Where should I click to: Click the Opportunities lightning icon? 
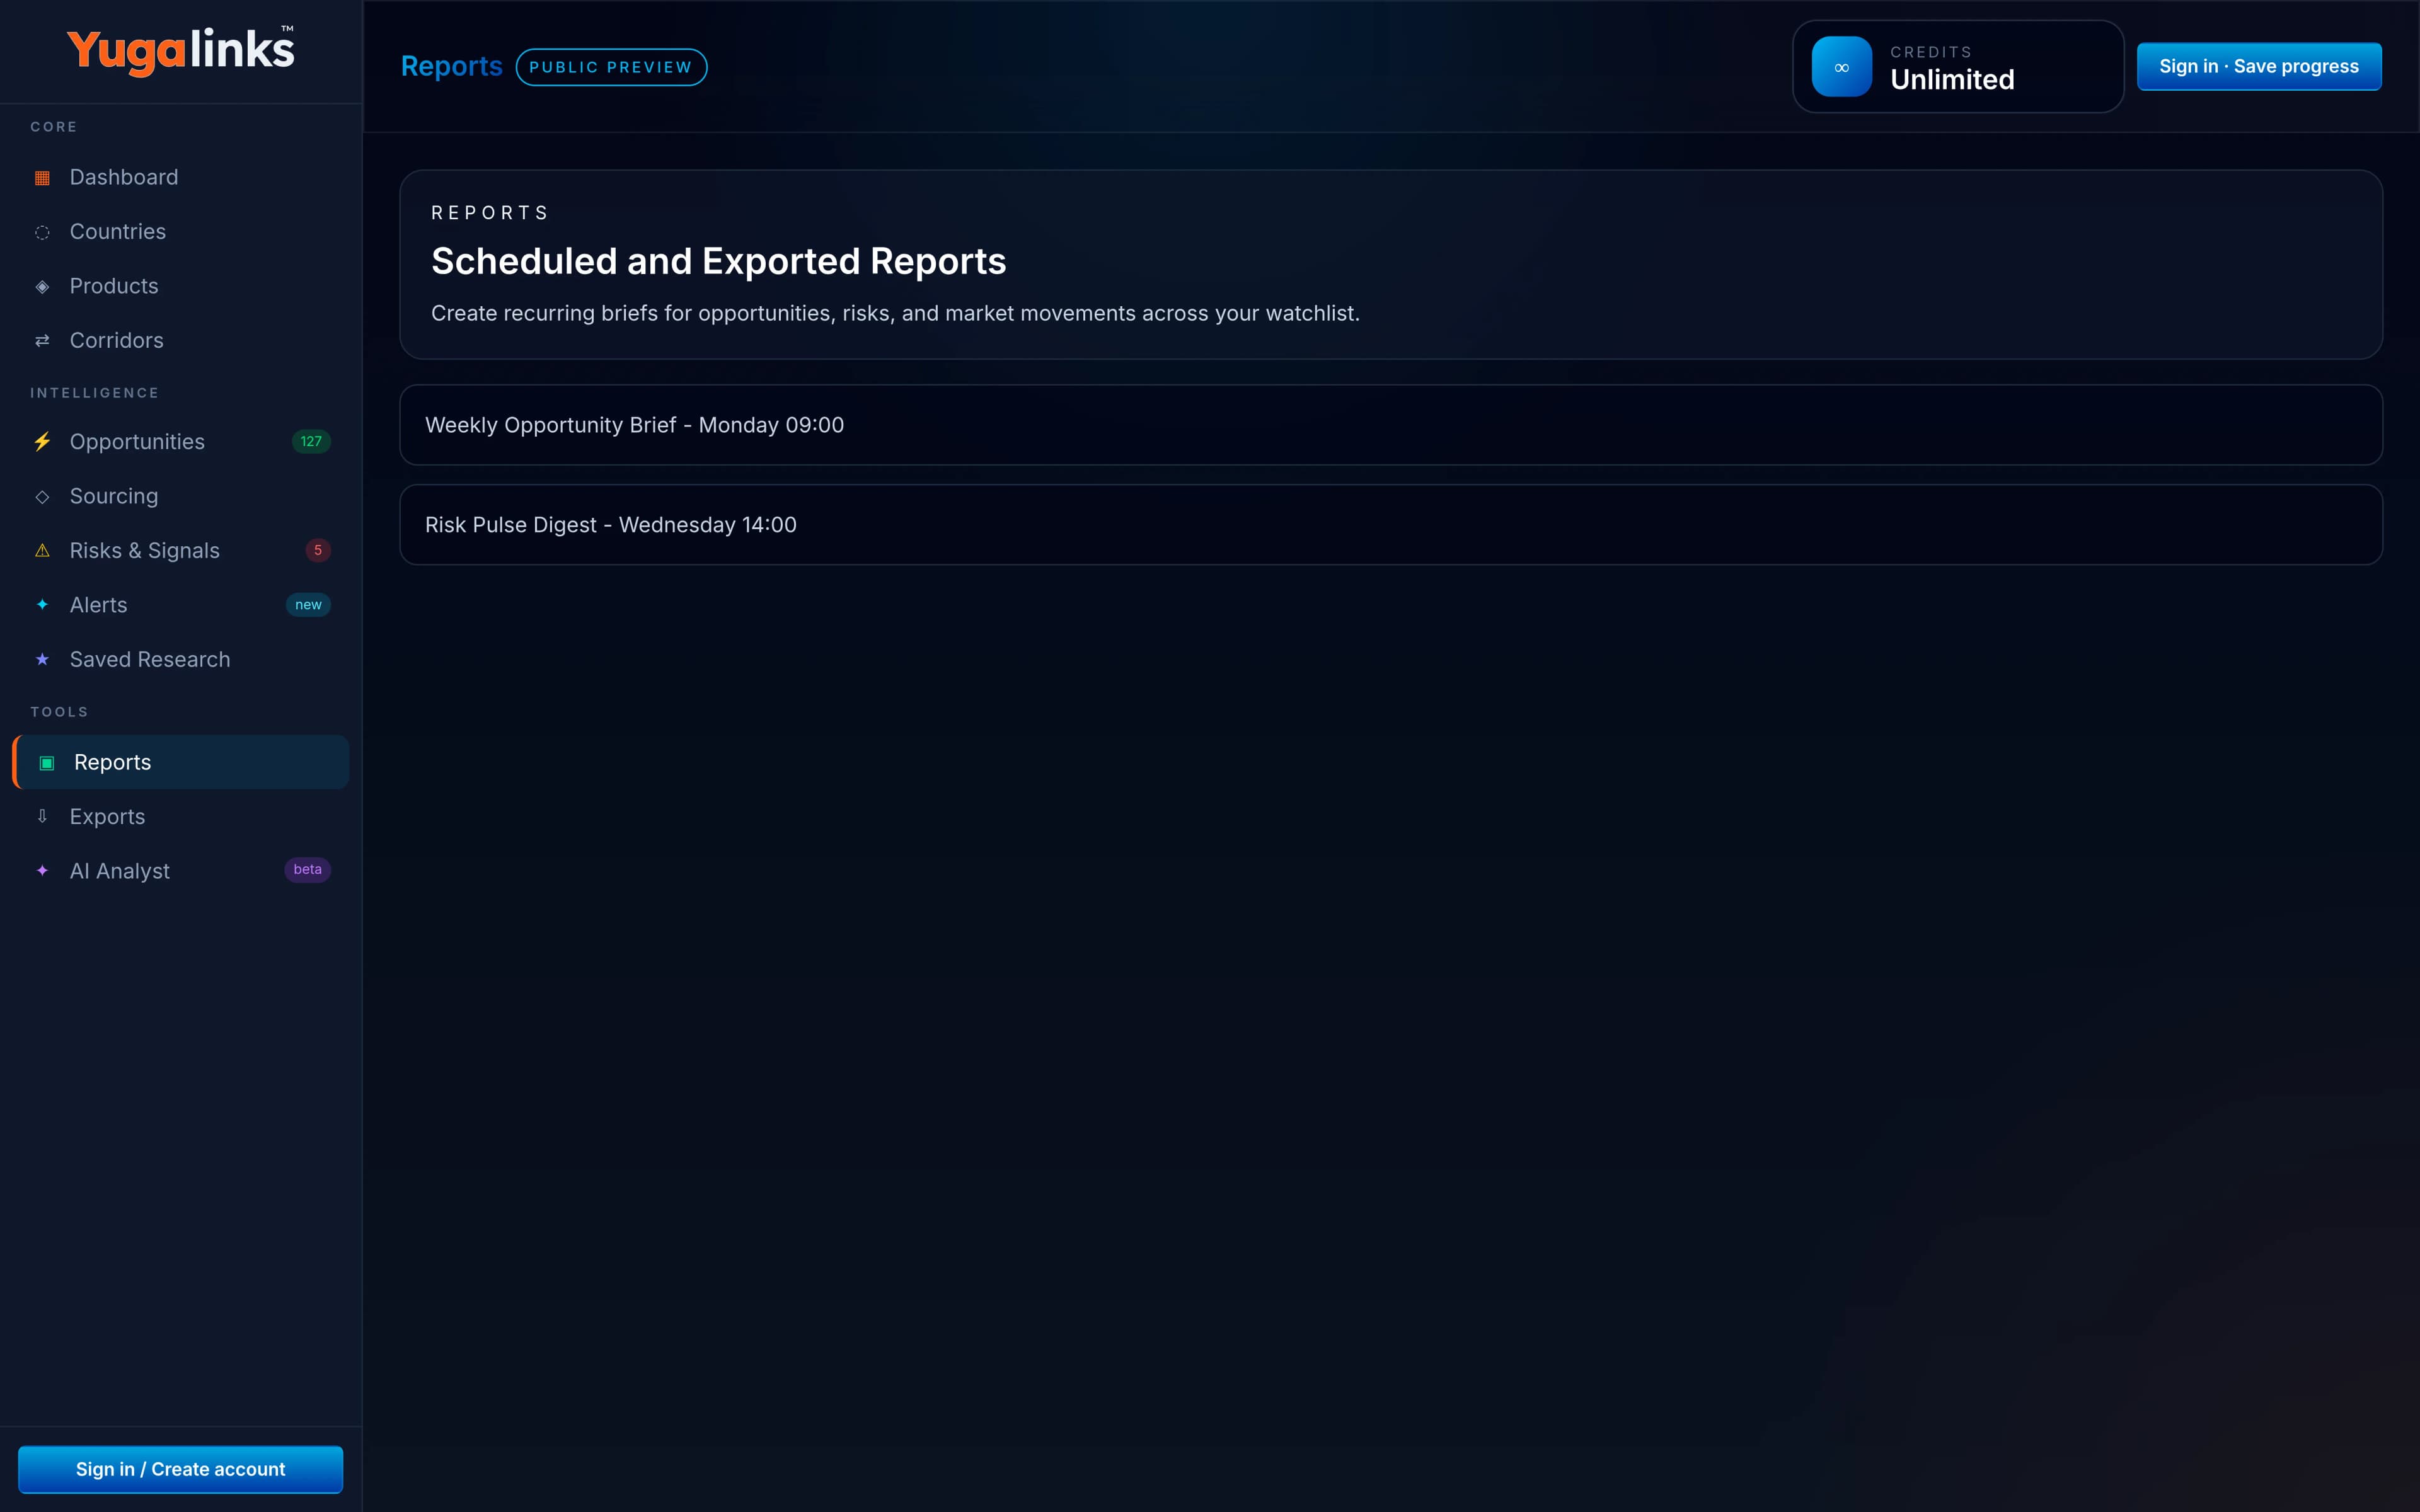point(42,442)
